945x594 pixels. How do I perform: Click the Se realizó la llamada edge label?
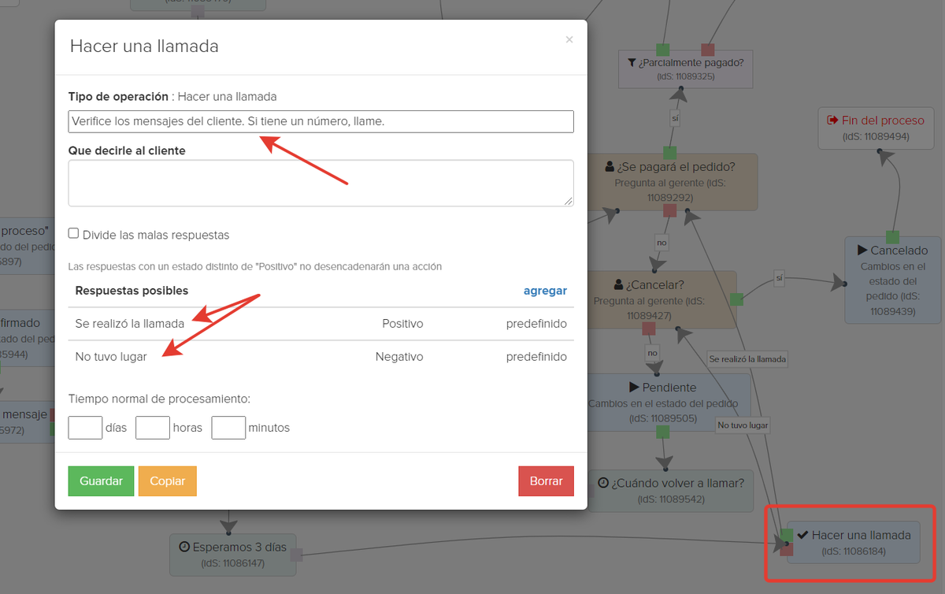pyautogui.click(x=747, y=359)
